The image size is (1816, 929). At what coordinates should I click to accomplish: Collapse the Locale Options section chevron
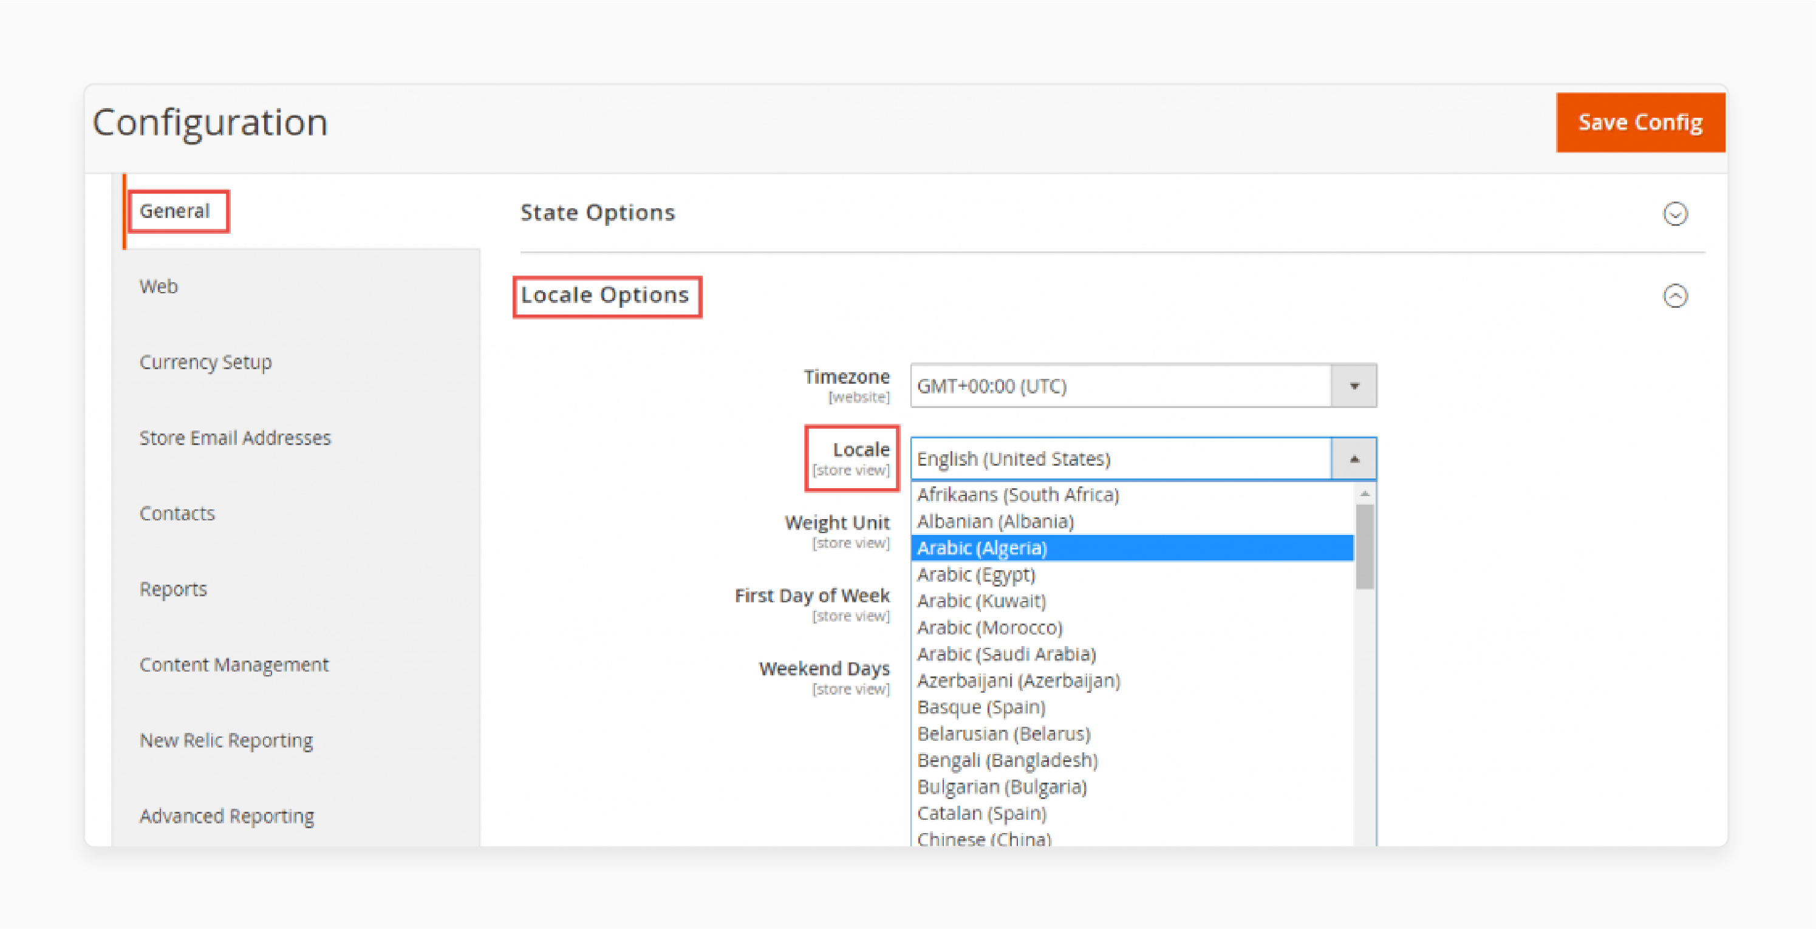coord(1675,295)
